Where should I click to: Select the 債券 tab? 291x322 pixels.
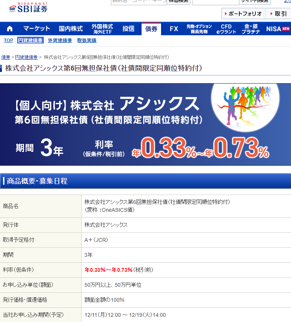click(x=151, y=29)
